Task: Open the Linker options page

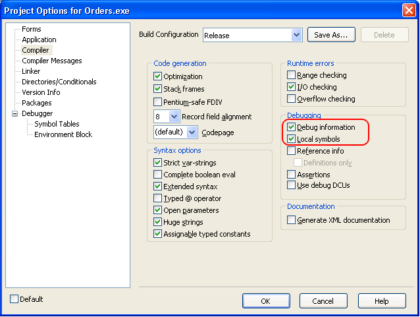Action: tap(31, 71)
